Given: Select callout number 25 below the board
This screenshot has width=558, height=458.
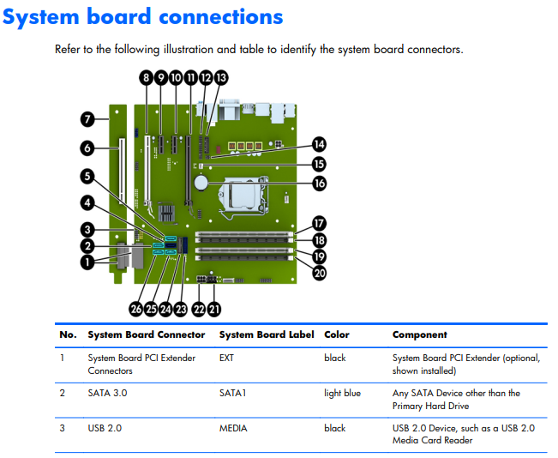Looking at the screenshot, I should click(151, 309).
